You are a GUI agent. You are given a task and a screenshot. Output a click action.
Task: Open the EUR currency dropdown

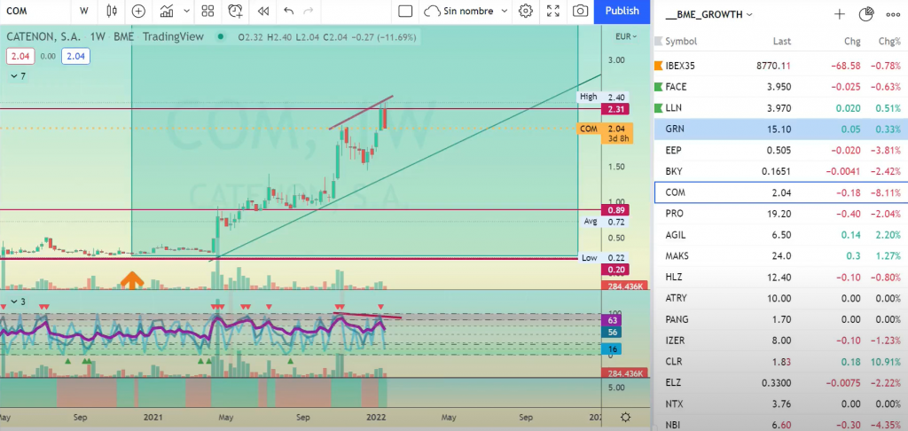point(623,36)
